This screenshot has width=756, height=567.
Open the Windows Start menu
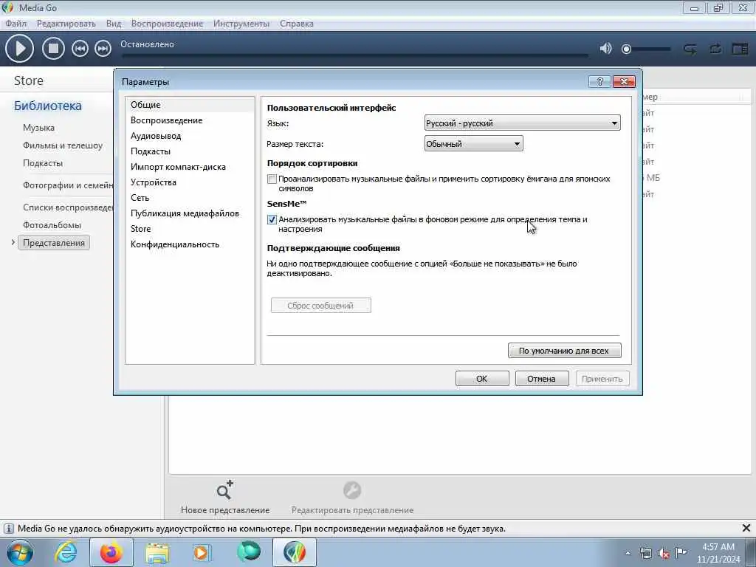(x=19, y=552)
